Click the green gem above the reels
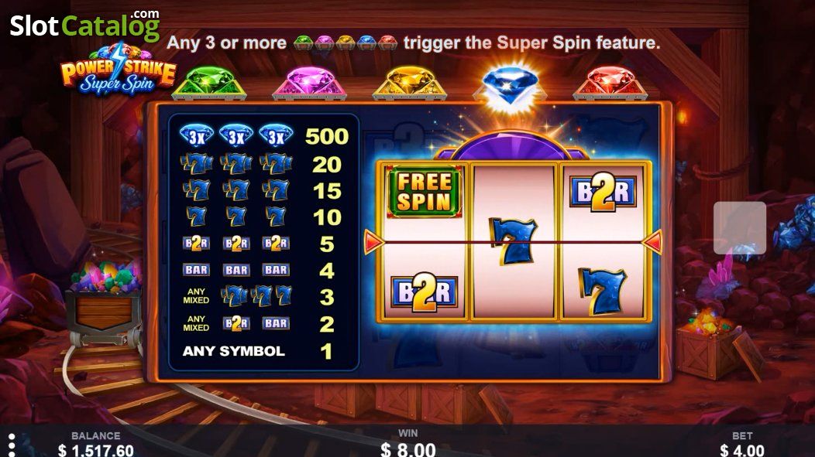 [209, 83]
